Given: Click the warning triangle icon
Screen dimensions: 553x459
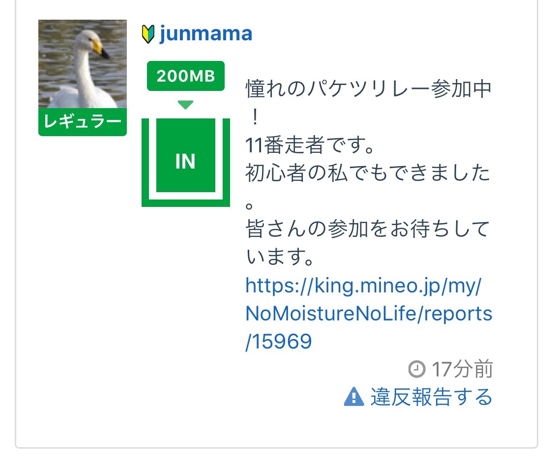Looking at the screenshot, I should pos(354,396).
